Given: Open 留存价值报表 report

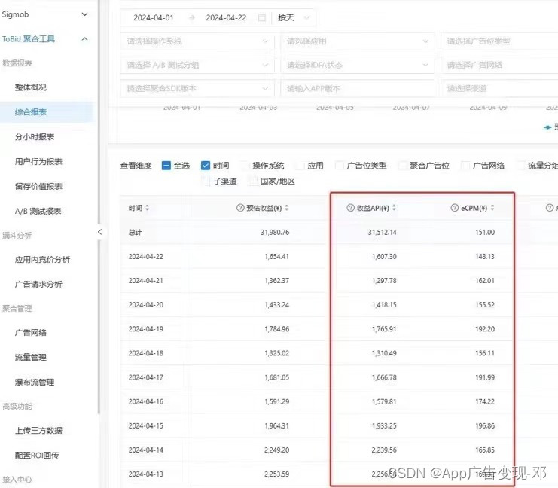Looking at the screenshot, I should point(38,186).
